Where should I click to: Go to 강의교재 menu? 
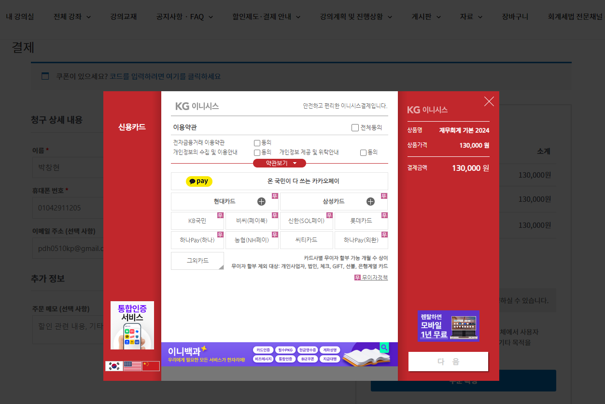pos(124,17)
